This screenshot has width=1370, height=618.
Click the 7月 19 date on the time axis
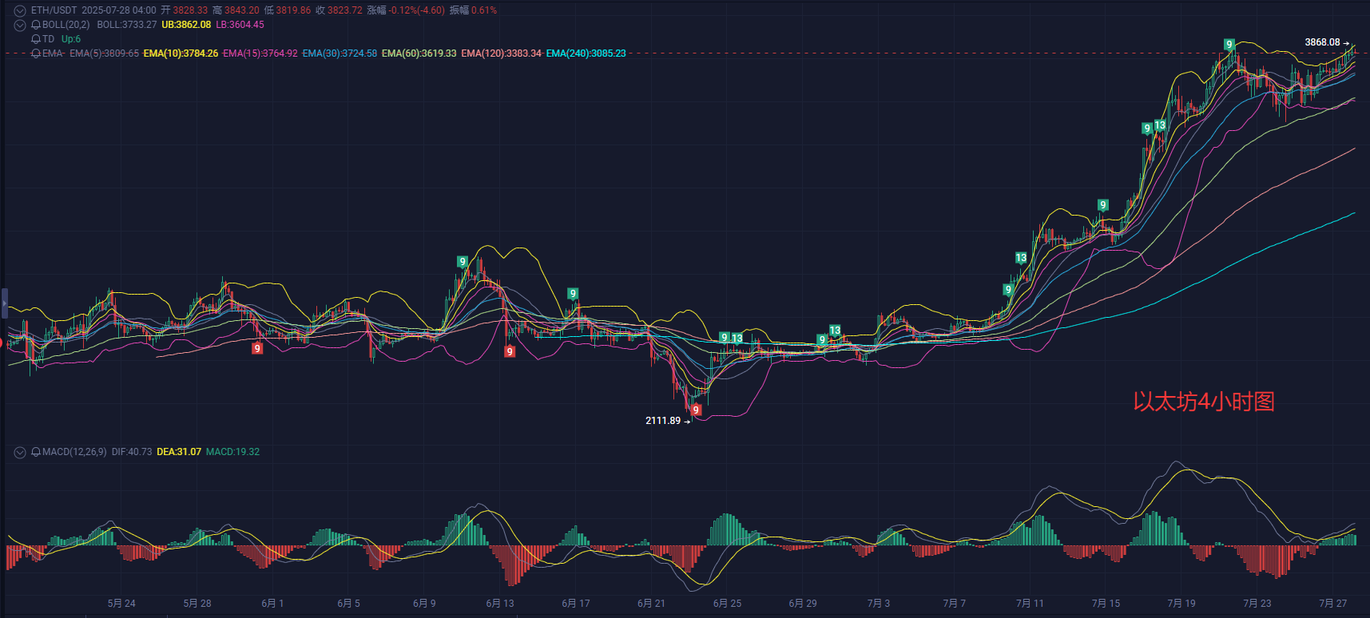coord(1181,604)
